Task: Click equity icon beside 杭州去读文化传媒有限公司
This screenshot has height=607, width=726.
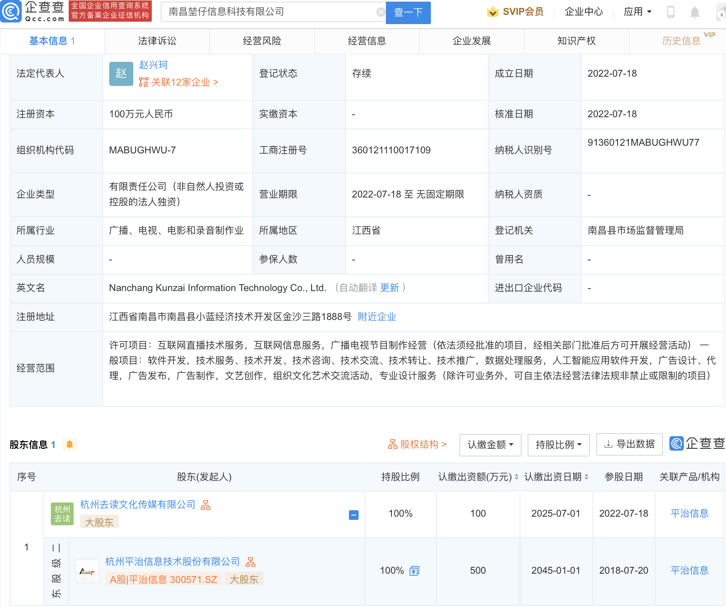Action: click(206, 505)
